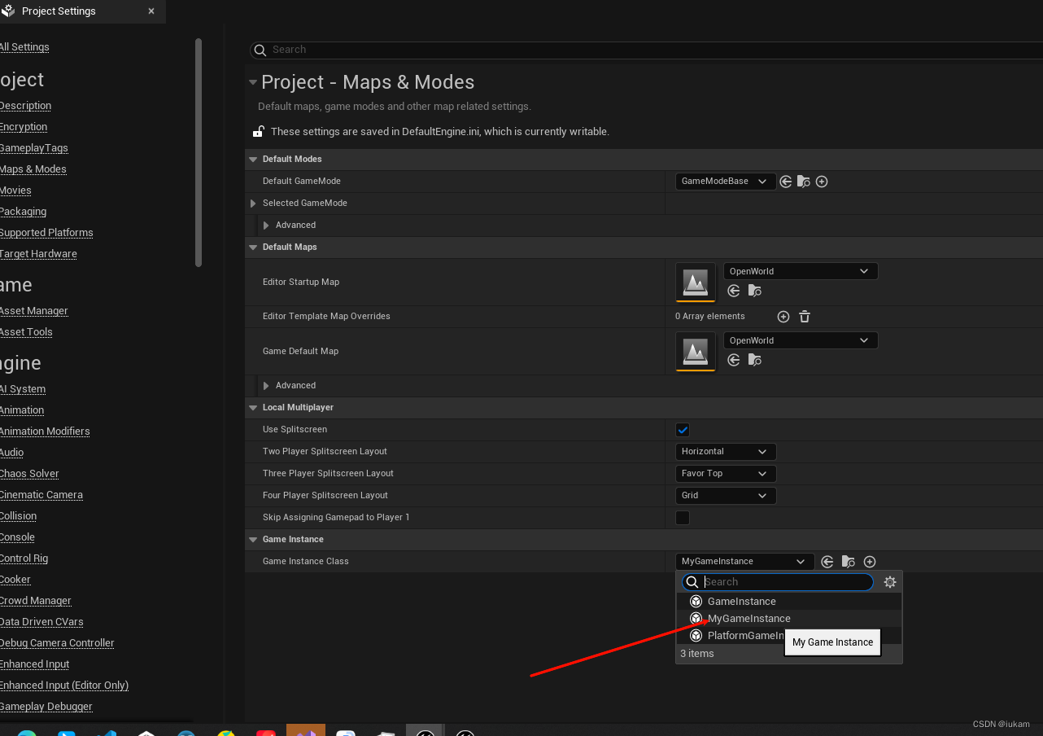Image resolution: width=1043 pixels, height=736 pixels.
Task: Open Maps & Modes settings page
Action: click(x=33, y=169)
